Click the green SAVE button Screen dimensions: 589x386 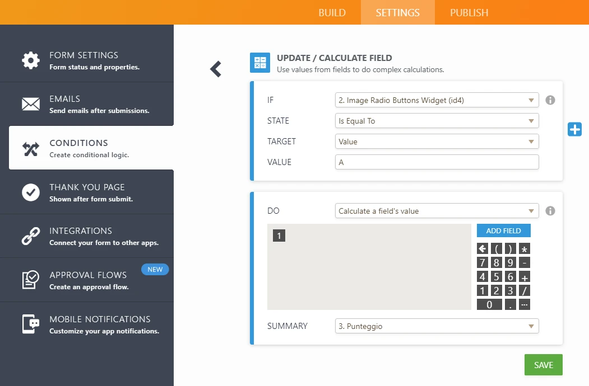pos(543,365)
